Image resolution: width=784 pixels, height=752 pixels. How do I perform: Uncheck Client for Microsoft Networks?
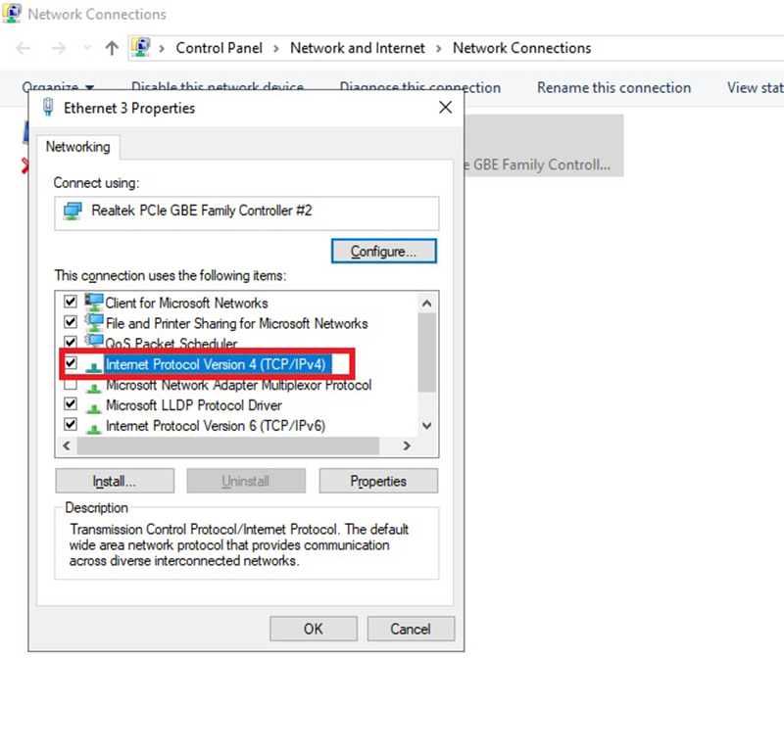point(71,302)
